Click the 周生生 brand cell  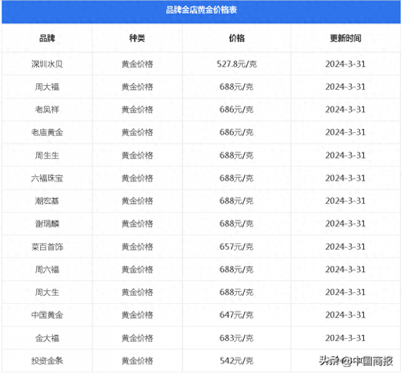coord(48,155)
